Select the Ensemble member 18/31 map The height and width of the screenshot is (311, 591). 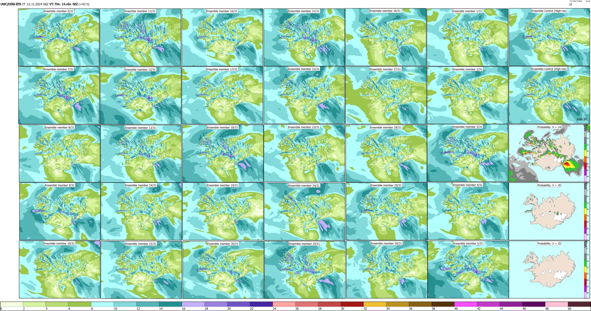click(223, 154)
